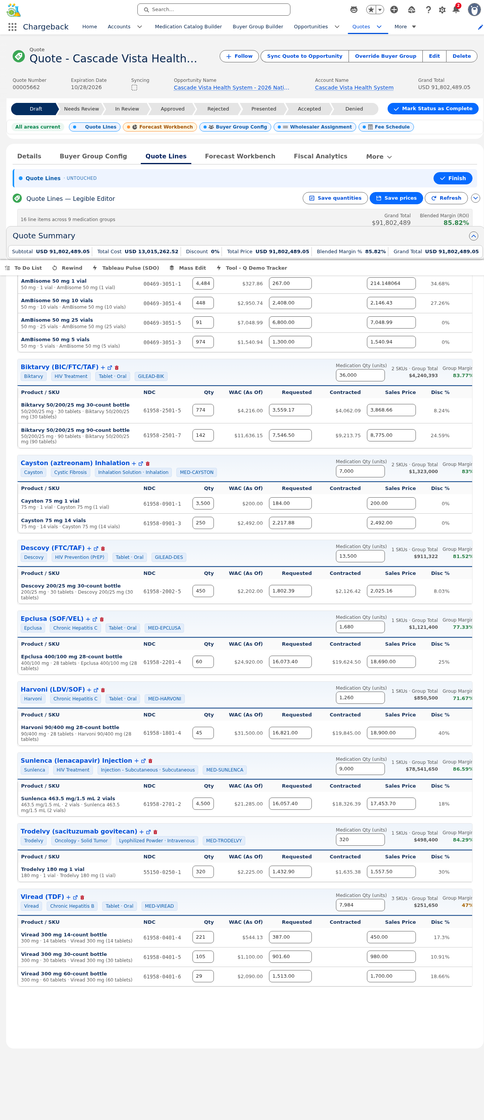
Task: Open Viread group external link icon
Action: (x=75, y=897)
